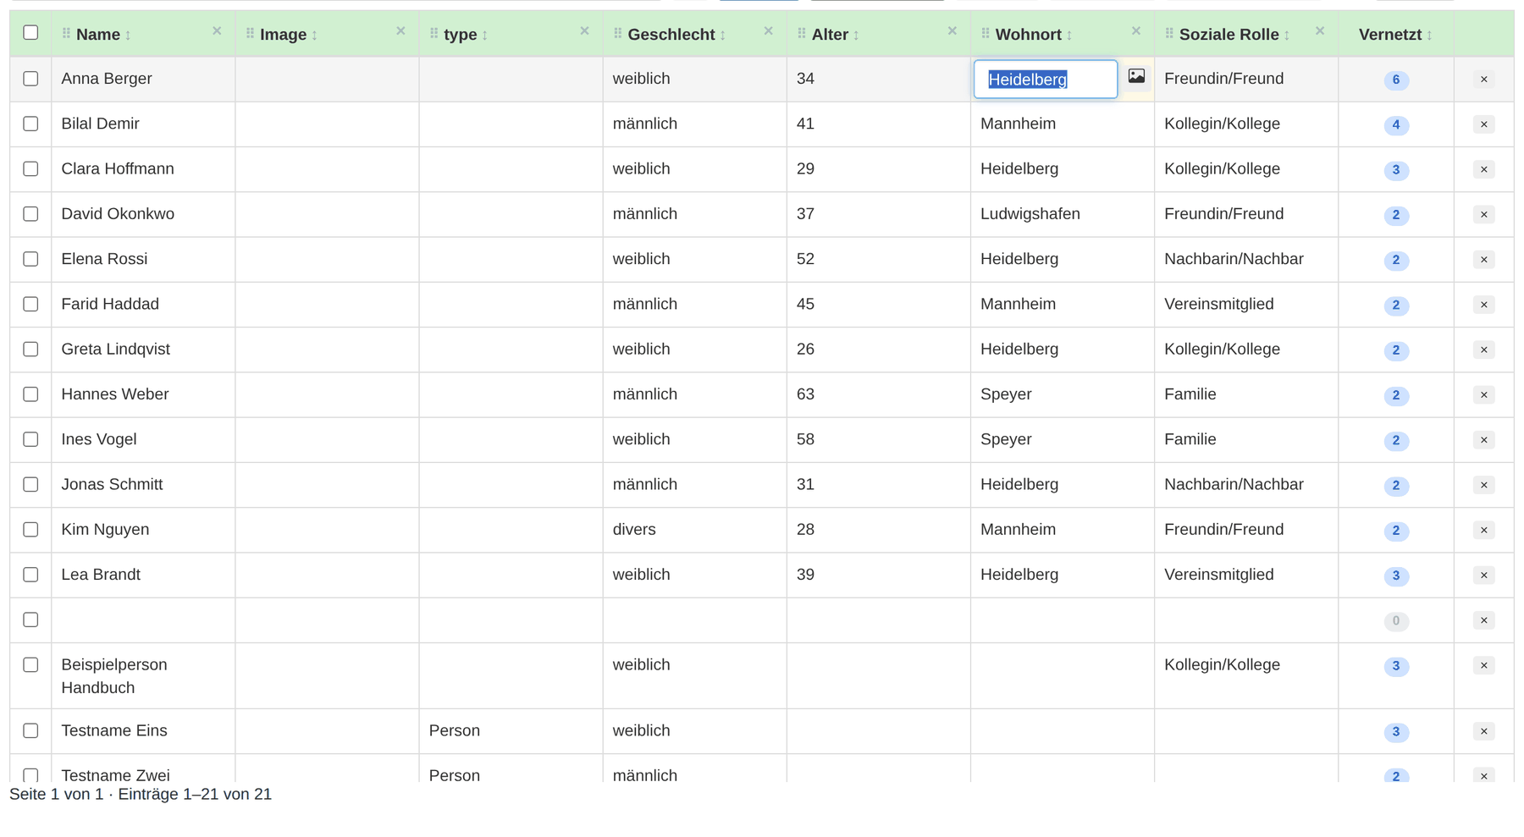1524x837 pixels.
Task: Remove the Image column via its ×
Action: (400, 31)
